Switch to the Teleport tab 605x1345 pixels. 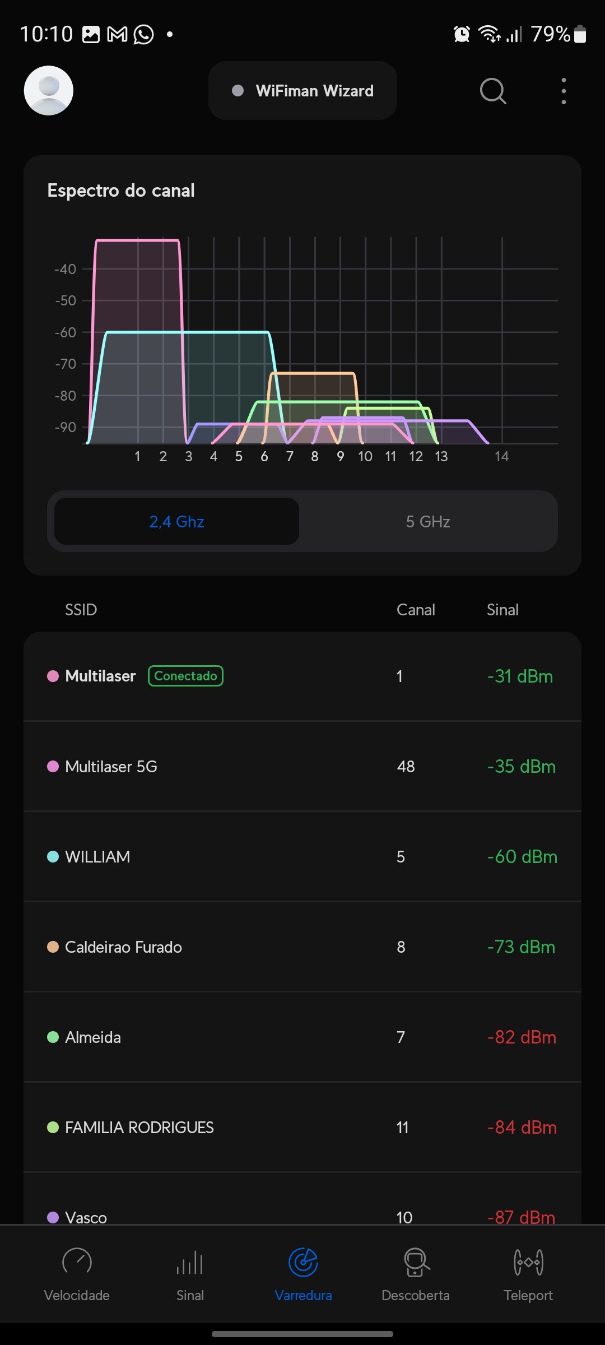coord(528,1273)
